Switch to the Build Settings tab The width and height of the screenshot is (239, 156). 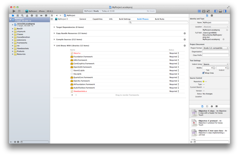125,19
